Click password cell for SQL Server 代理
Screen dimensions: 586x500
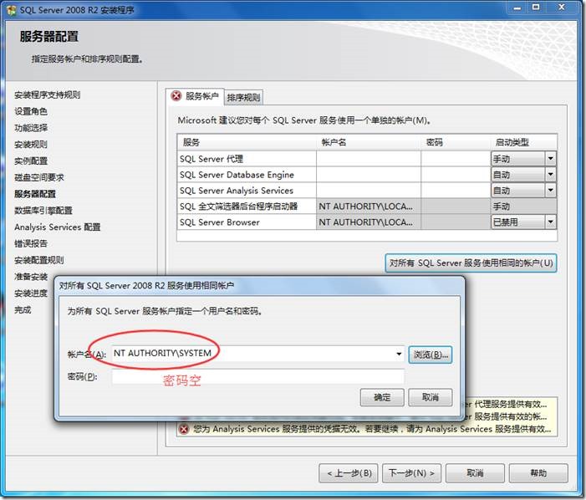(456, 159)
